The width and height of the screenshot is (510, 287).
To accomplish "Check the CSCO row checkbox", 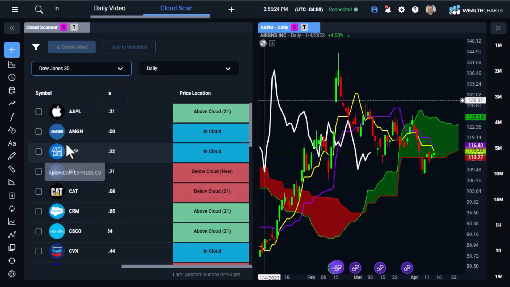I will (x=39, y=231).
